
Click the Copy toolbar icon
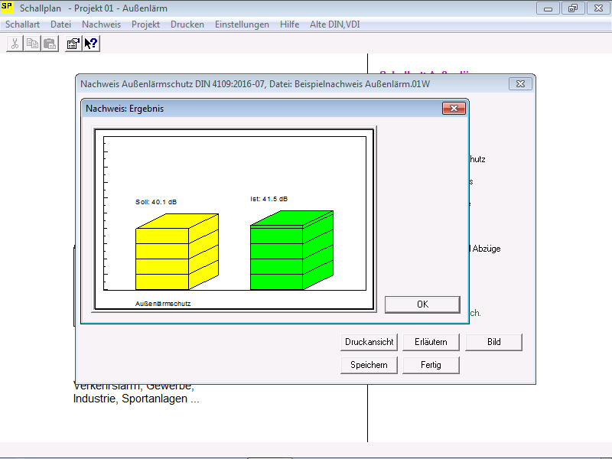[x=32, y=44]
